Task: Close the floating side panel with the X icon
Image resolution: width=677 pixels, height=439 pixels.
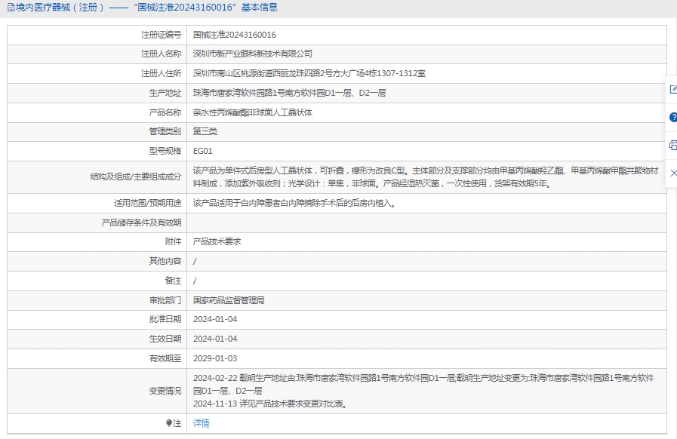Action: point(672,173)
